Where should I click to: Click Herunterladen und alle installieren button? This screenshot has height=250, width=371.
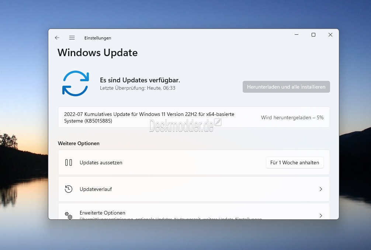(x=286, y=87)
